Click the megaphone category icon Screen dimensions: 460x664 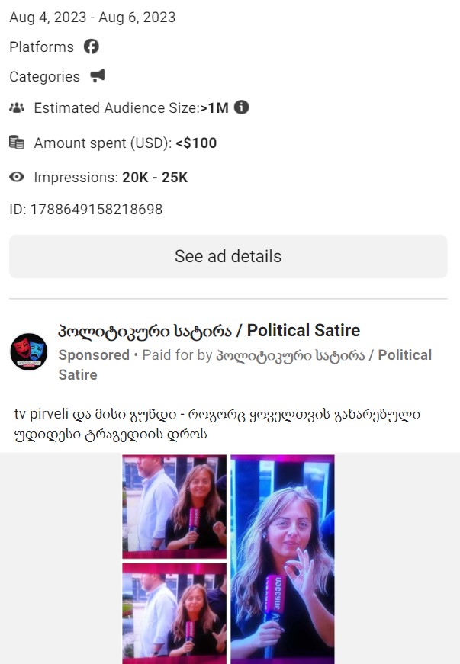[98, 76]
